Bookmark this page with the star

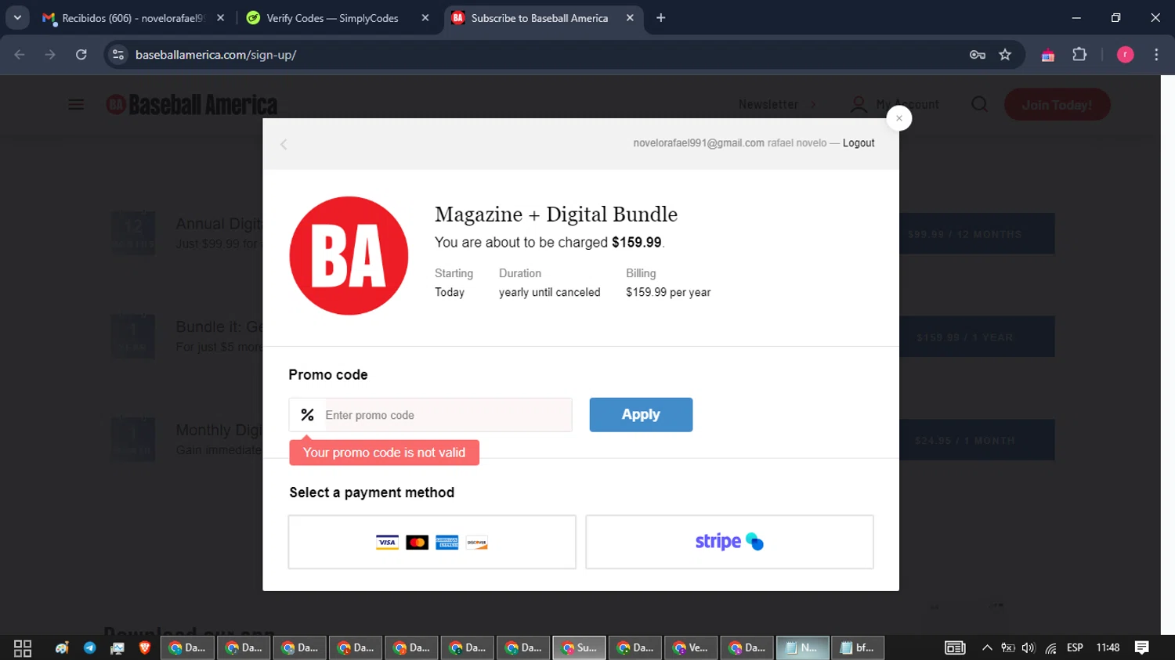point(1005,55)
